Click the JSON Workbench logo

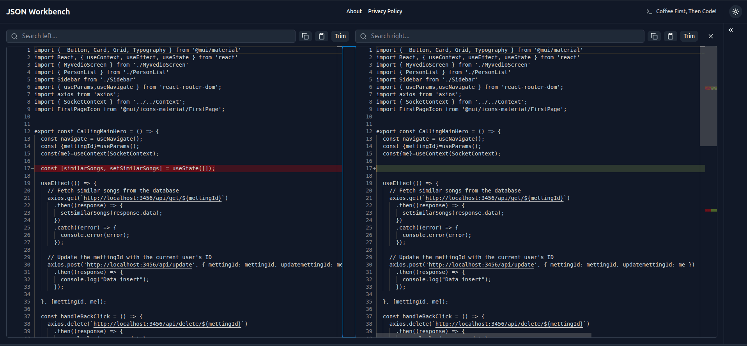point(38,12)
